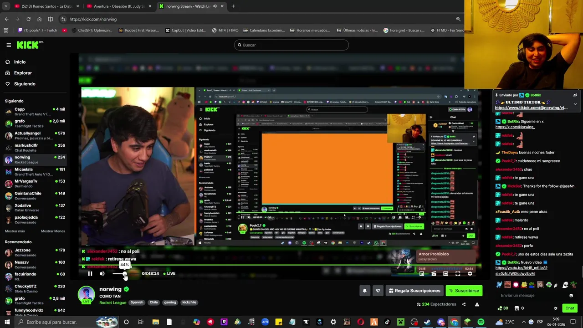Mute the stream volume speaker icon
This screenshot has height=328, width=583.
click(x=102, y=273)
